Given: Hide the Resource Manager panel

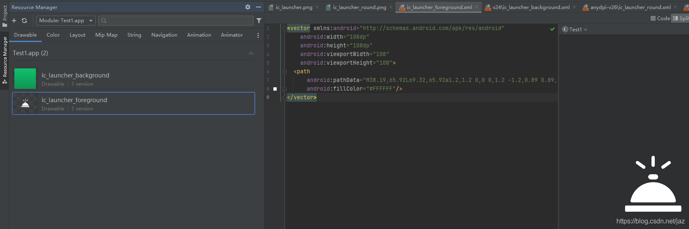Looking at the screenshot, I should [x=259, y=7].
